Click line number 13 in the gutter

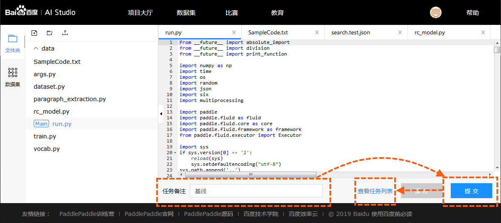pyautogui.click(x=169, y=112)
